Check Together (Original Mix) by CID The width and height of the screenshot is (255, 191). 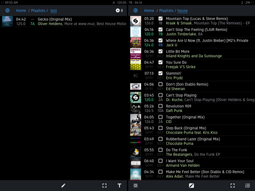pos(160,117)
